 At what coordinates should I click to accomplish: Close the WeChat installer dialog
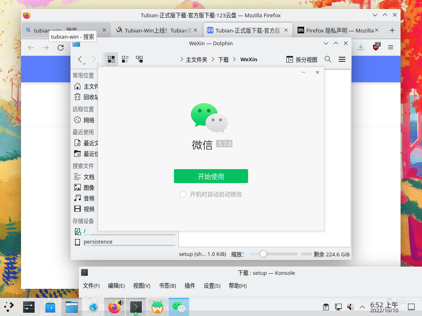coord(318,72)
